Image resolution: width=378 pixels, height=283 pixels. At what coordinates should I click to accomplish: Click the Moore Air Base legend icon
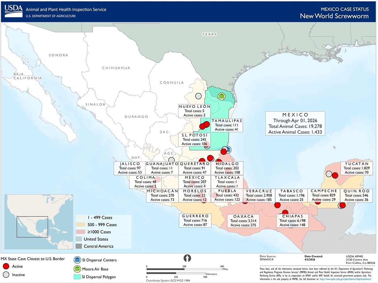click(x=77, y=269)
